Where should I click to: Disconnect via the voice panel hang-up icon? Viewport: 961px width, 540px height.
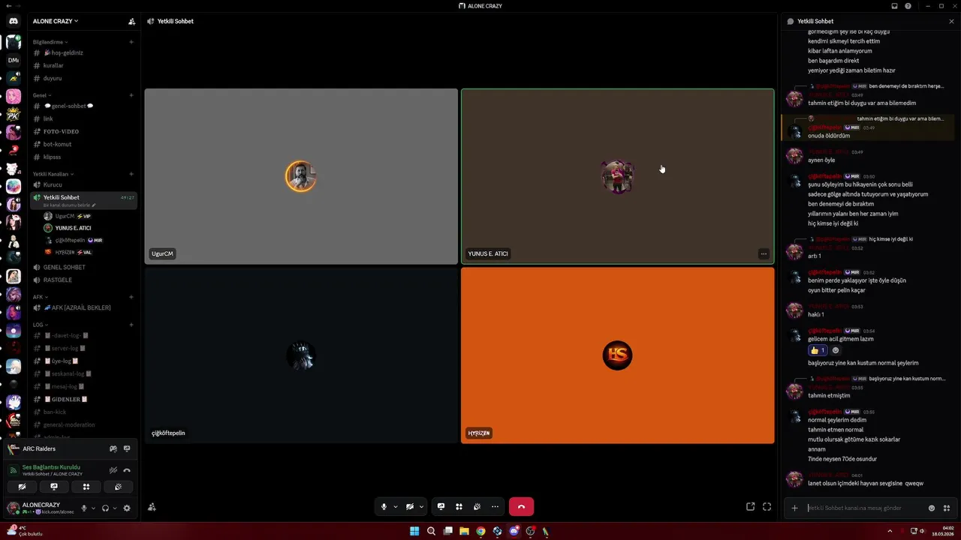tap(127, 470)
